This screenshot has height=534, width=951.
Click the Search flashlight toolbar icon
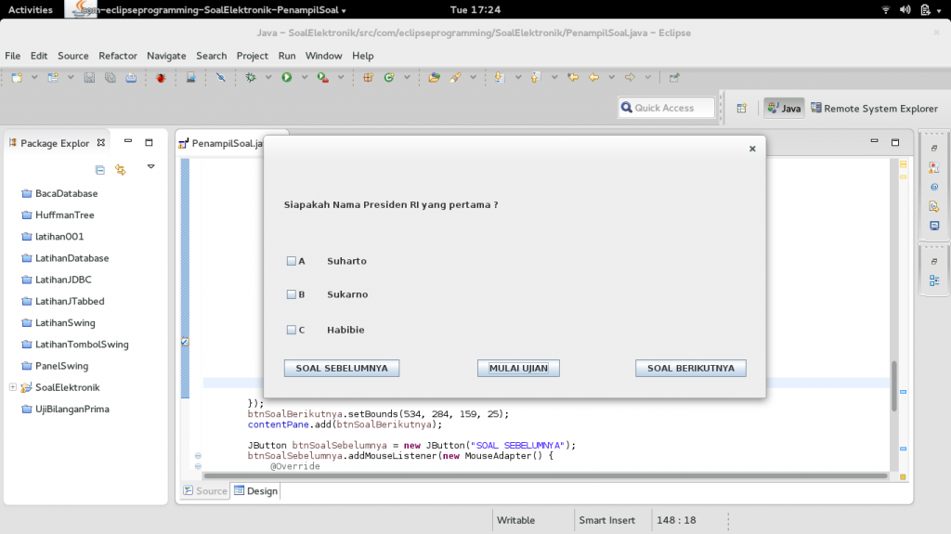455,77
